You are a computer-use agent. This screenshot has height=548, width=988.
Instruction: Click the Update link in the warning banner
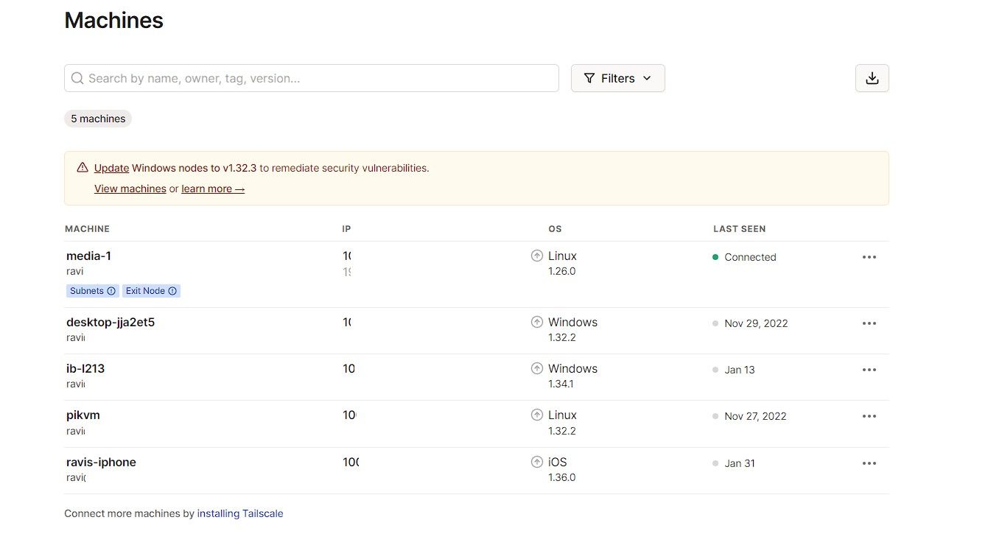pyautogui.click(x=111, y=167)
